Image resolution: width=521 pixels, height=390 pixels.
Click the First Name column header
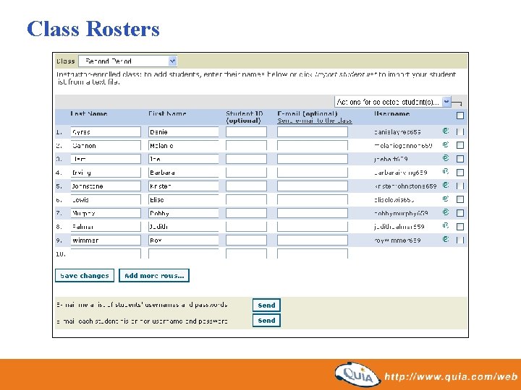pyautogui.click(x=167, y=113)
